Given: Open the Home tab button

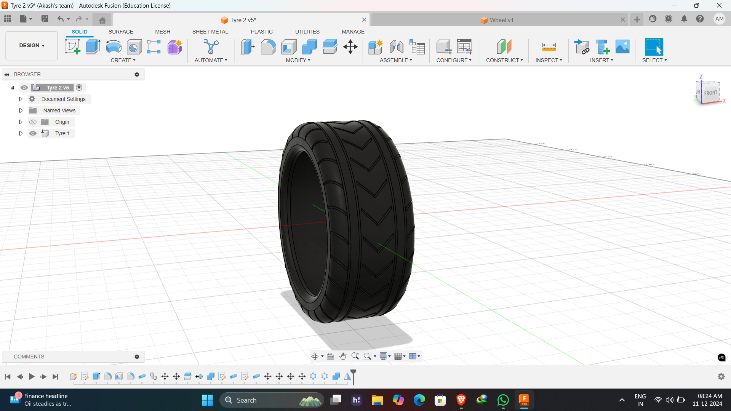Looking at the screenshot, I should tap(102, 20).
